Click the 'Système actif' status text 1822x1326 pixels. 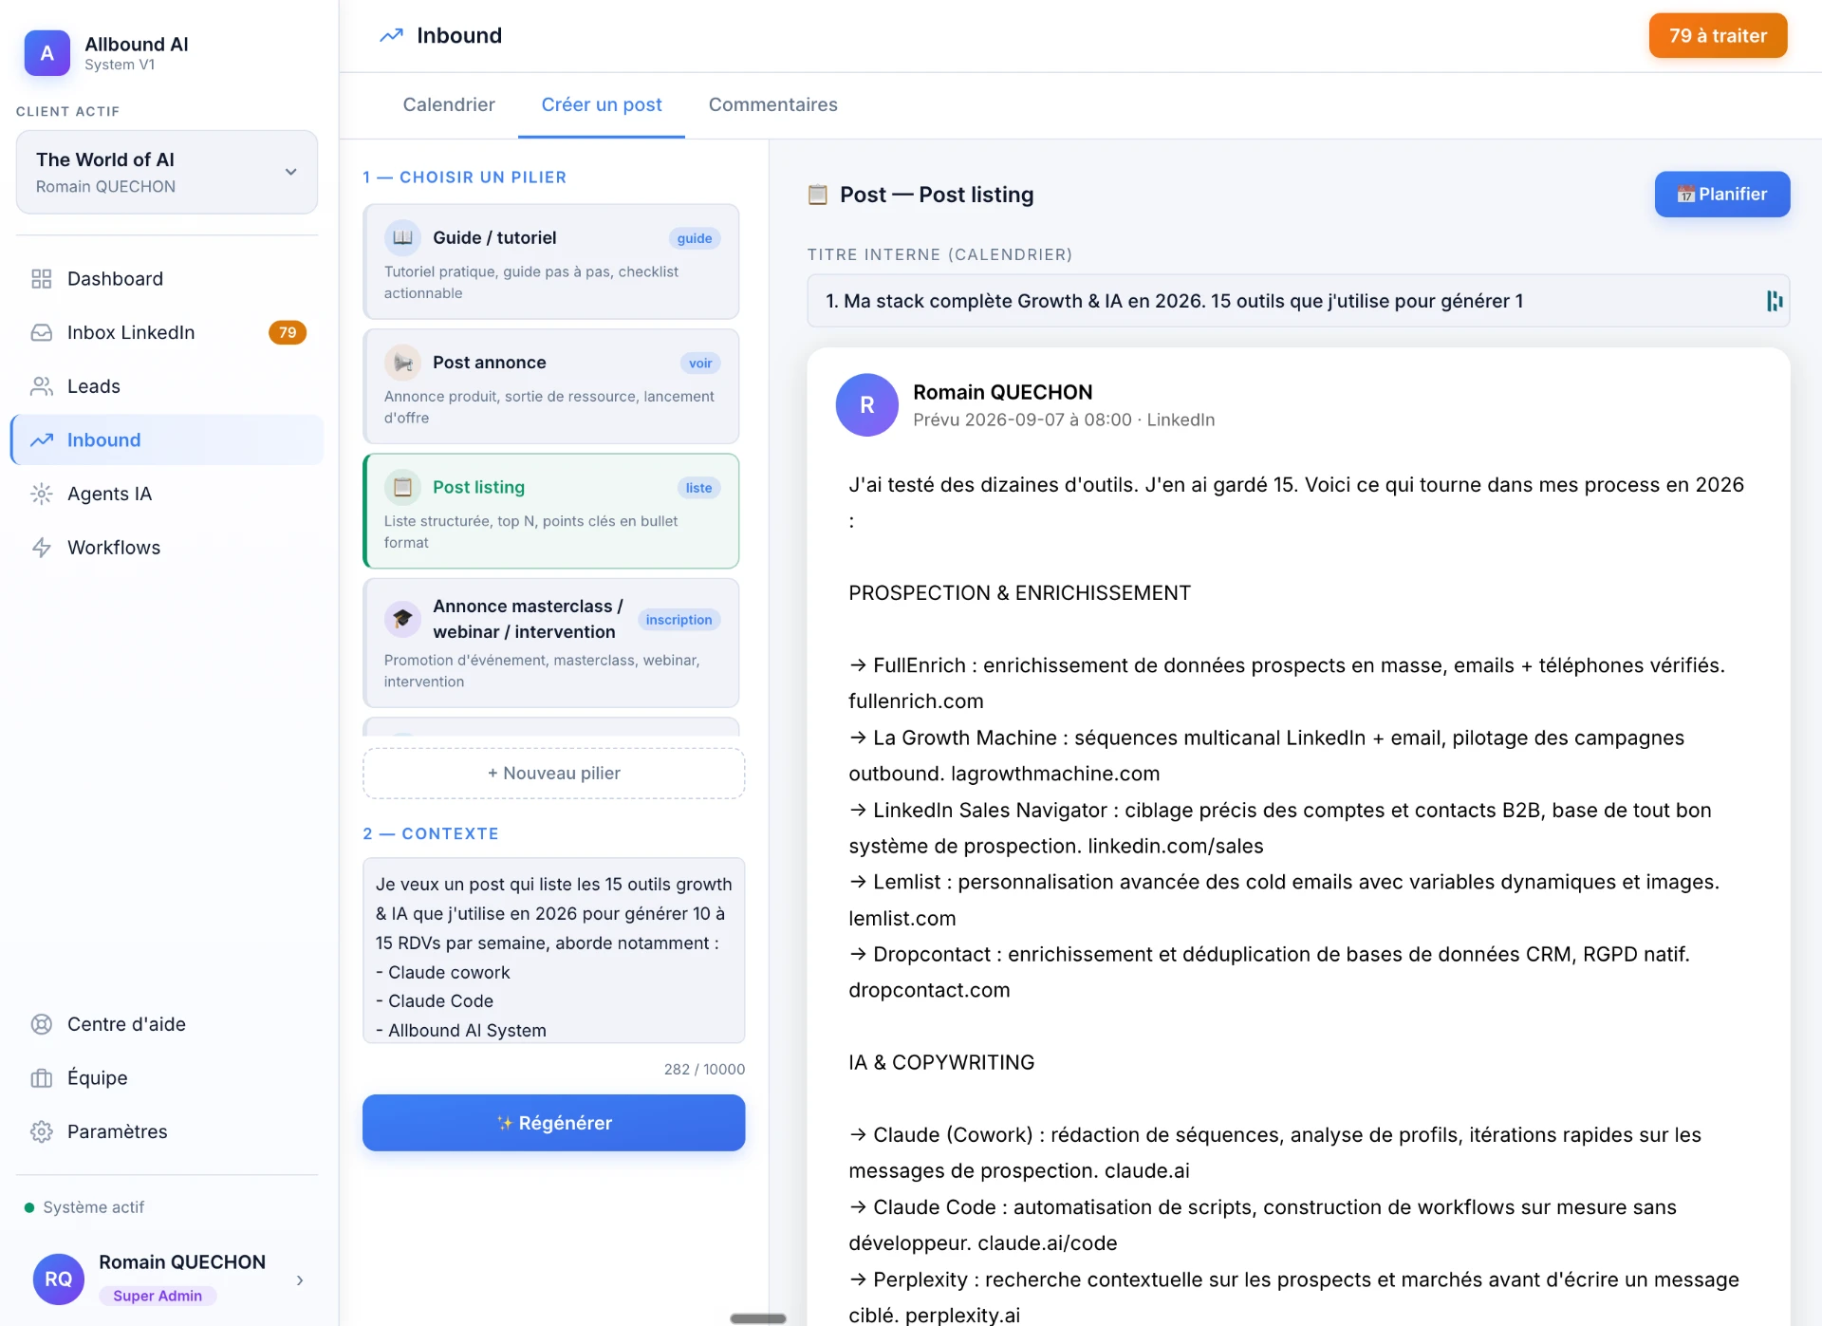tap(94, 1207)
